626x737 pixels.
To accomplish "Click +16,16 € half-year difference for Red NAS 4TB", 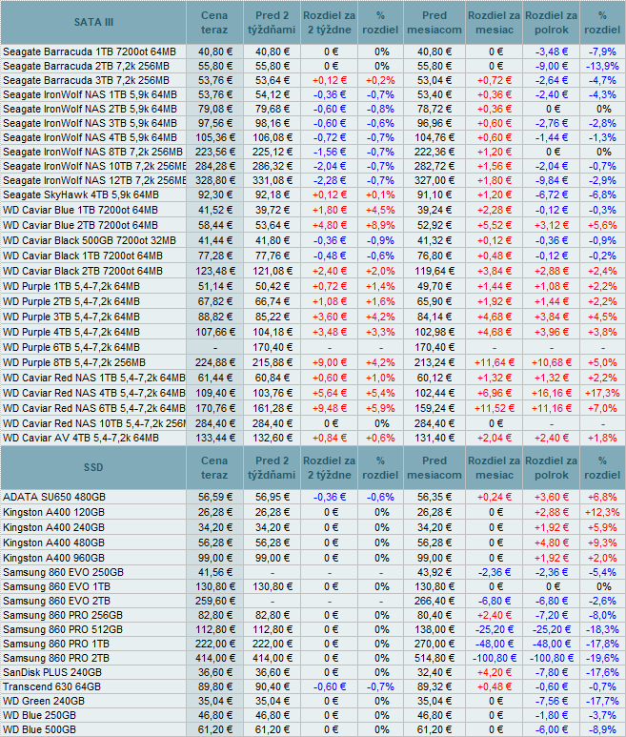I will pos(552,393).
